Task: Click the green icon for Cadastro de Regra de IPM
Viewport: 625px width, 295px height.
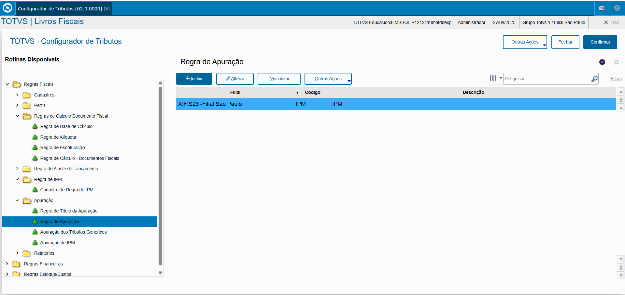Action: pyautogui.click(x=35, y=190)
